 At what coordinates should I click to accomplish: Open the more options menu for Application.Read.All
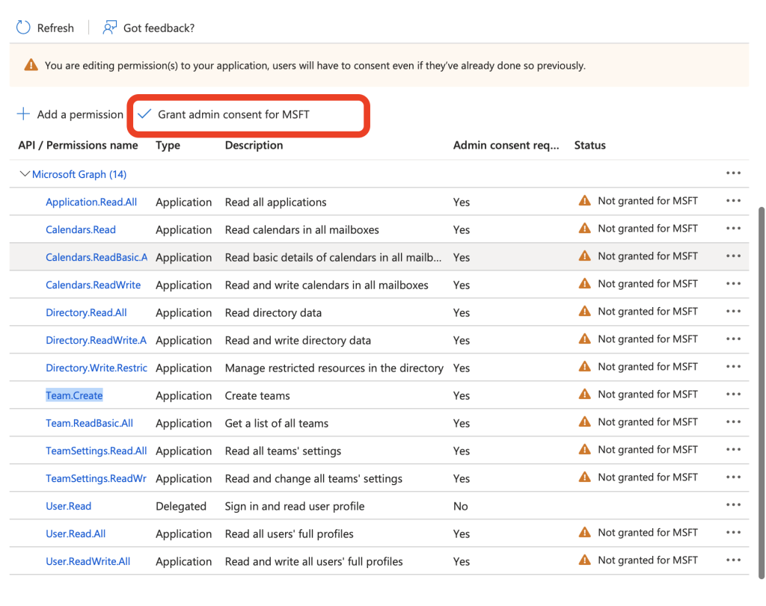(733, 201)
